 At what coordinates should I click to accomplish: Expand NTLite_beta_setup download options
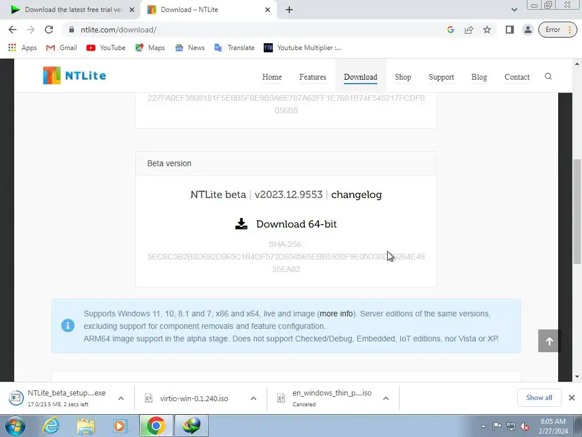point(121,398)
